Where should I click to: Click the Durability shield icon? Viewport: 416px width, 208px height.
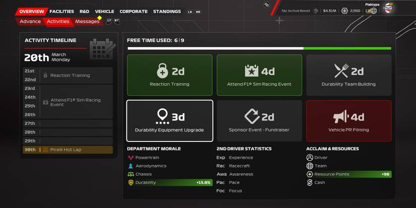coord(131,182)
